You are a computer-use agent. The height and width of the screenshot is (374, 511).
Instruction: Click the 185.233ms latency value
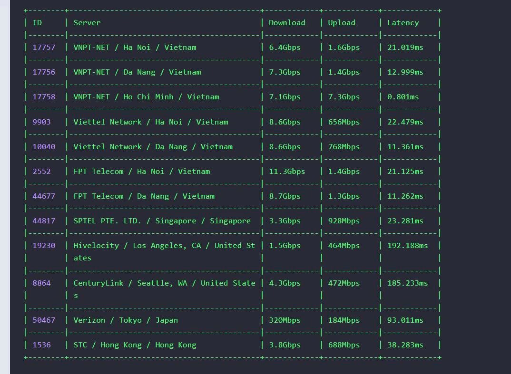pos(407,283)
